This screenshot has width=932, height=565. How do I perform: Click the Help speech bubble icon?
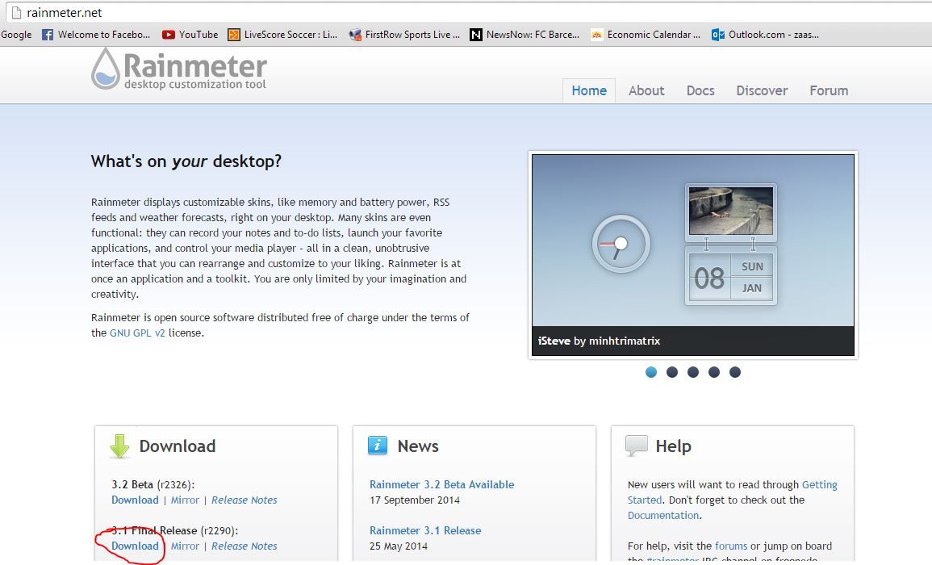pyautogui.click(x=637, y=444)
